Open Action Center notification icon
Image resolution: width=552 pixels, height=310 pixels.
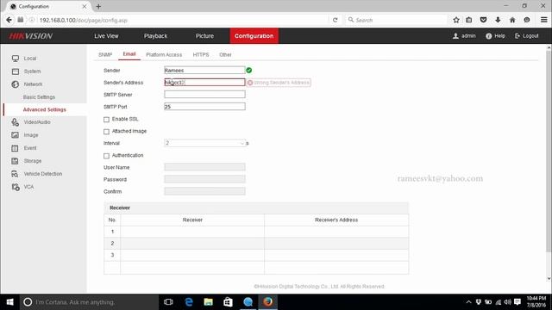(517, 302)
